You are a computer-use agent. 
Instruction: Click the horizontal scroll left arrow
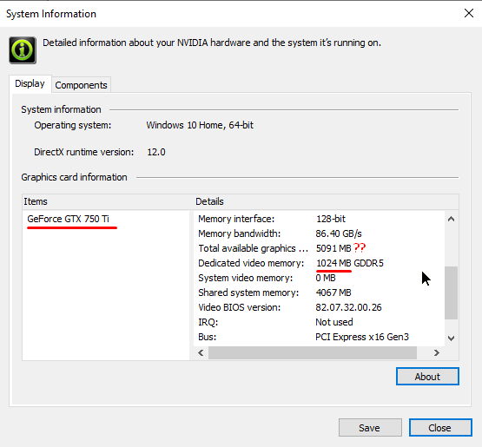201,352
